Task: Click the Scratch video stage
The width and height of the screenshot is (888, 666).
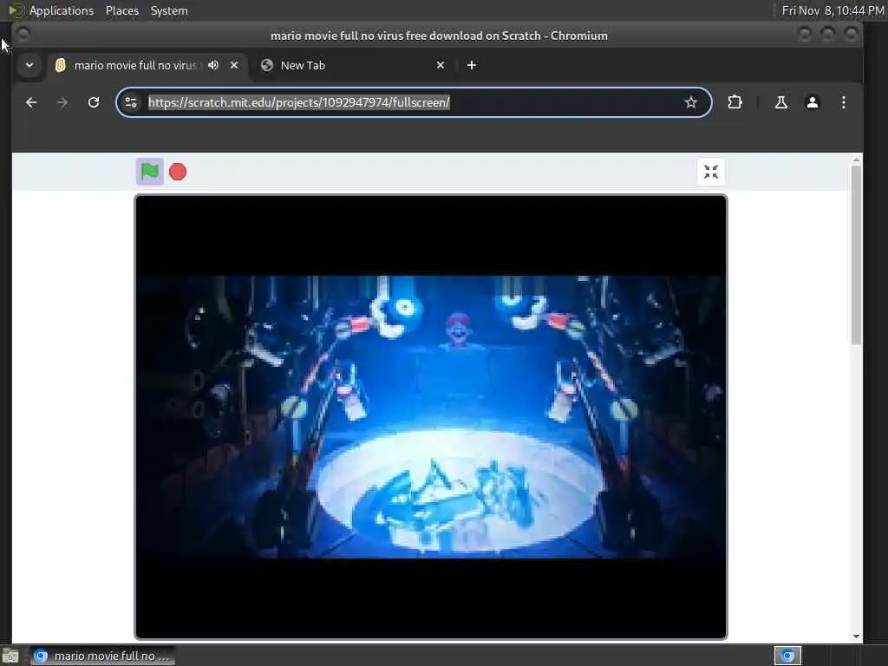Action: click(x=430, y=417)
